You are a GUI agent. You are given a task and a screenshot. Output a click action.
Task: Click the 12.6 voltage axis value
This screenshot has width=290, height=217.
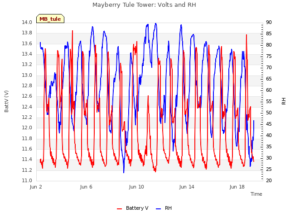tap(27, 96)
